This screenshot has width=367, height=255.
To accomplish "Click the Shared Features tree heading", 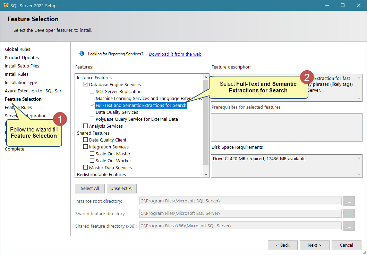I will pyautogui.click(x=93, y=133).
